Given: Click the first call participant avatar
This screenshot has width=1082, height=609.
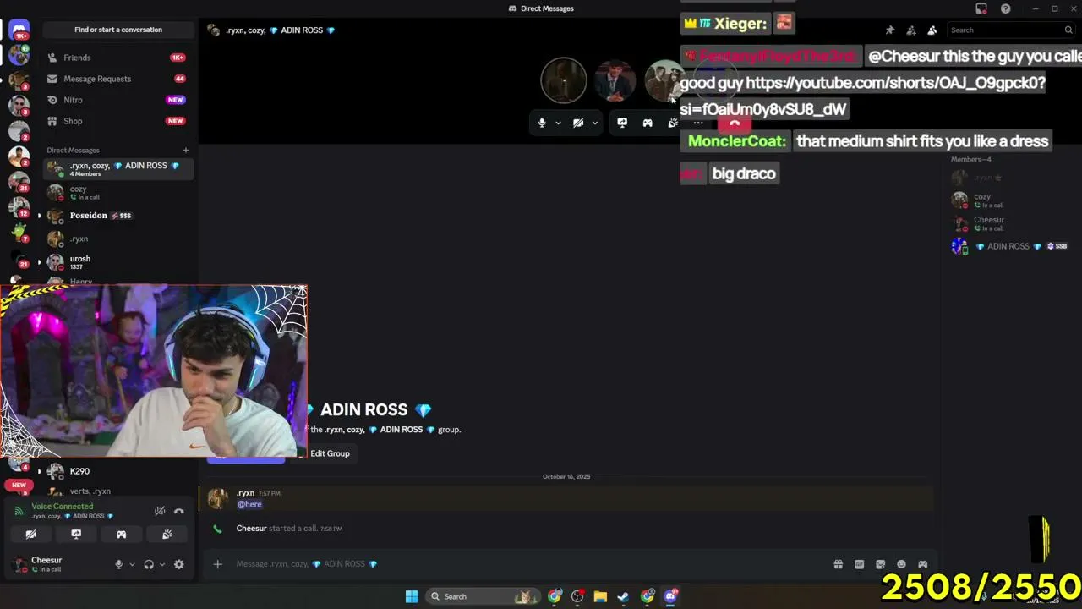Looking at the screenshot, I should point(564,80).
